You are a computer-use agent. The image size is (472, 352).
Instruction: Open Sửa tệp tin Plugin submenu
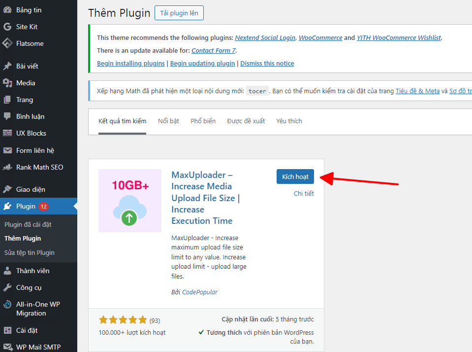pos(30,252)
